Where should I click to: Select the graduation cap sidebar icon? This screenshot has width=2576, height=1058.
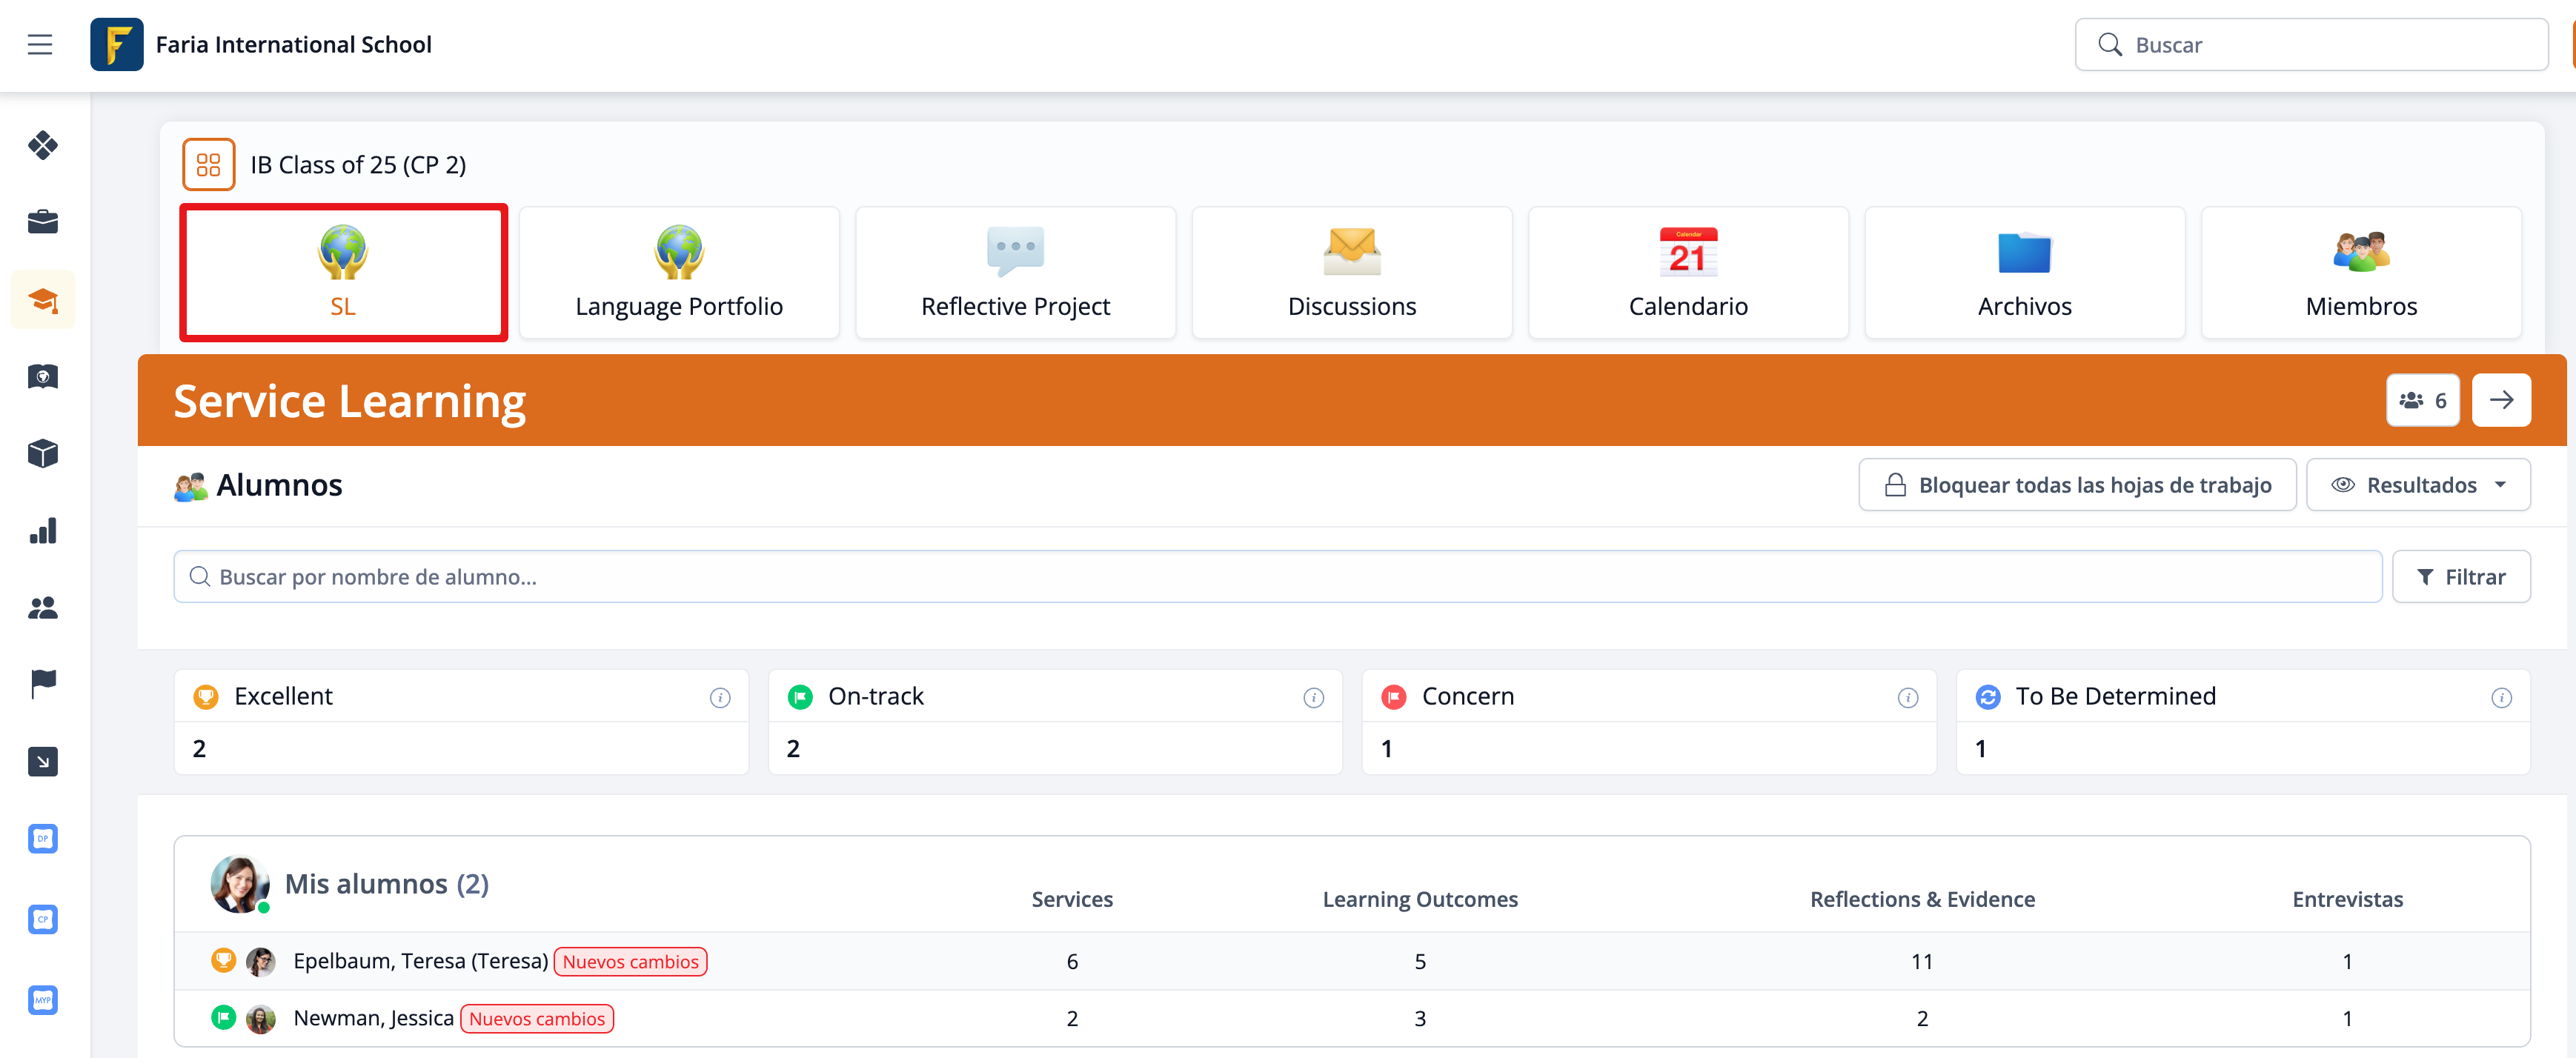[x=43, y=299]
